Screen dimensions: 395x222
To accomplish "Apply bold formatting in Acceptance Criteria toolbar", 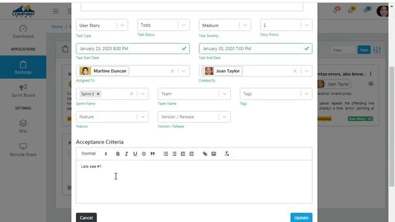I will pyautogui.click(x=118, y=154).
